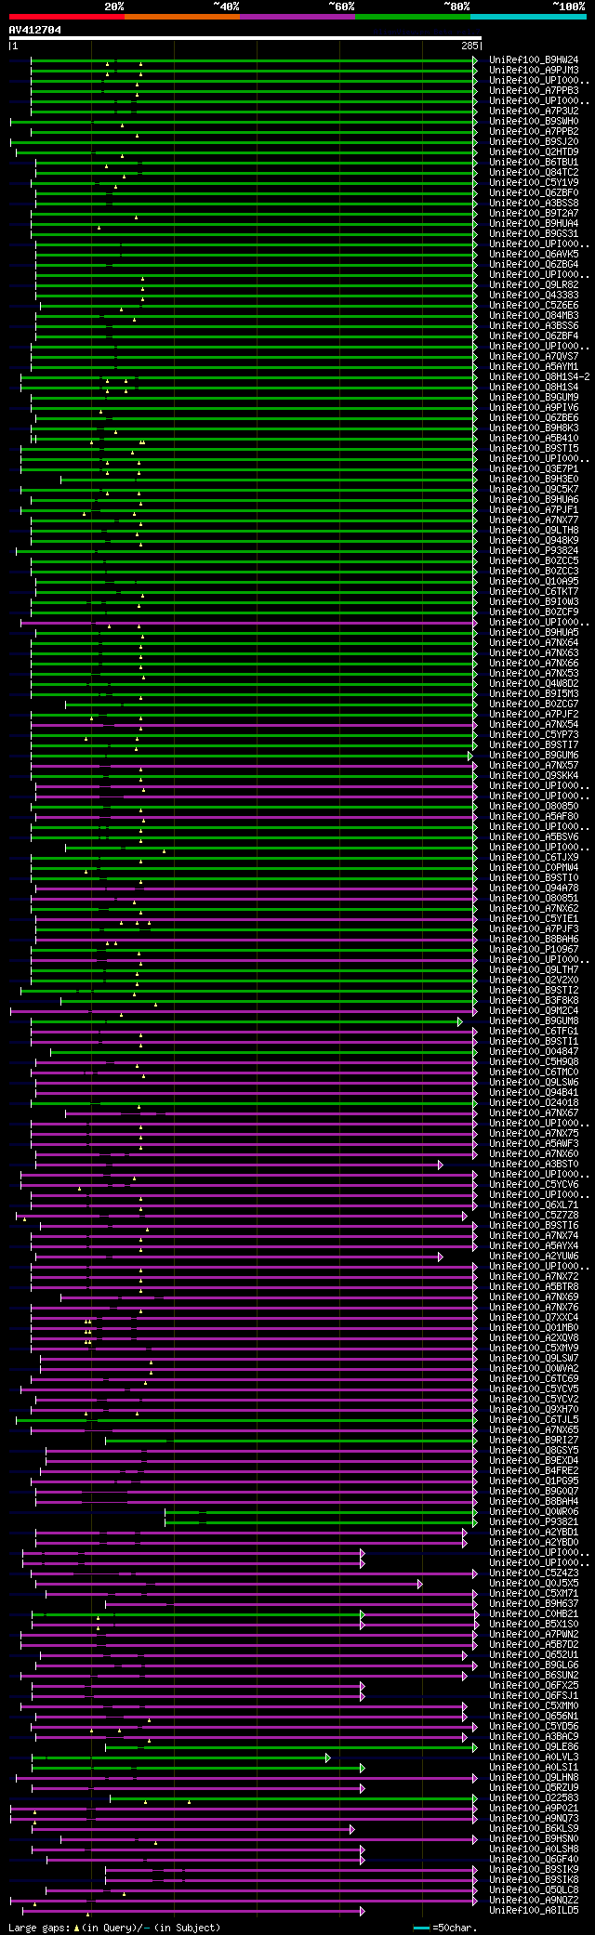Select the UniRef100_B9STI5 label

(534, 448)
